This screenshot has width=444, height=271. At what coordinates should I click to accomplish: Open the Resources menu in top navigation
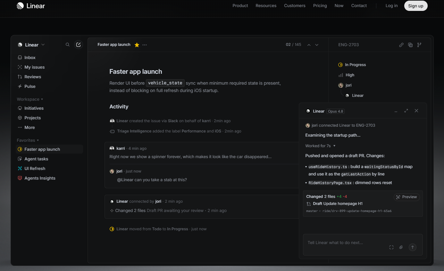coord(266,6)
